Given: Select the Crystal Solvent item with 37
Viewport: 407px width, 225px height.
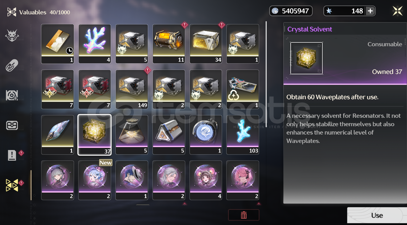Looking at the screenshot, I should 94,135.
